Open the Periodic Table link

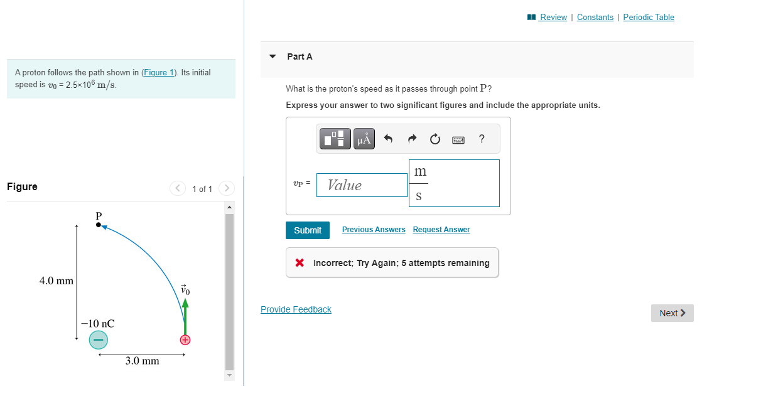(x=648, y=17)
